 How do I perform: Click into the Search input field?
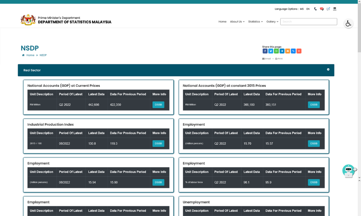tap(309, 22)
